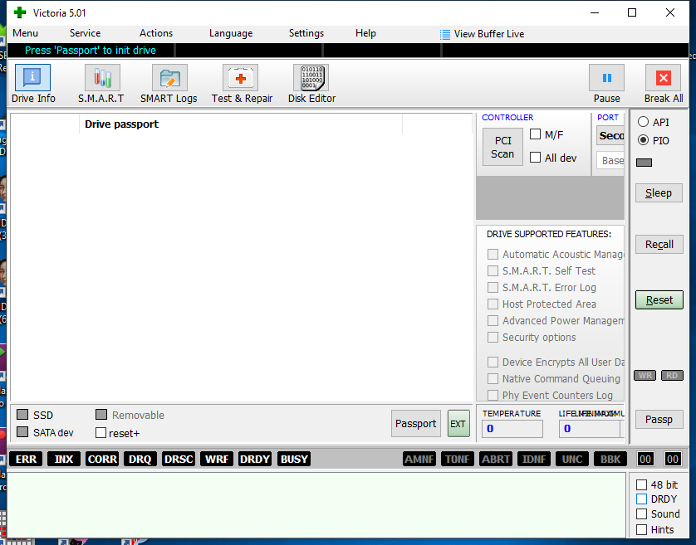Click the gray indicator under PIO
Screen dimensions: 696x545
point(644,163)
